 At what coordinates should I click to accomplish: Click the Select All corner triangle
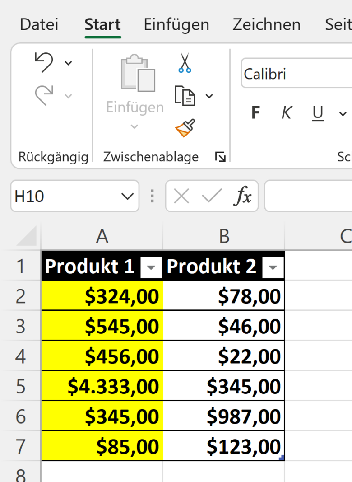click(x=27, y=236)
